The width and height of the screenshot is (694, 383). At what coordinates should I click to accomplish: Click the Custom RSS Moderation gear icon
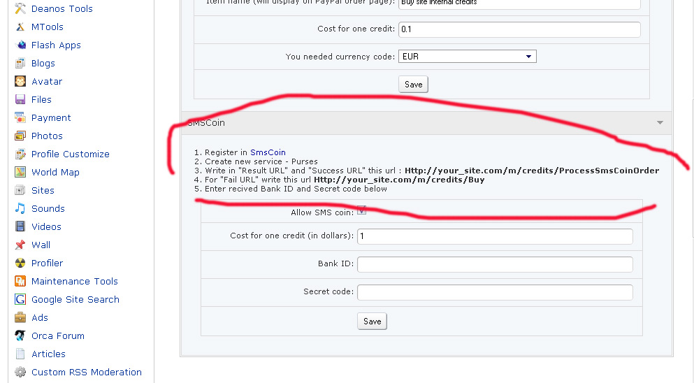point(20,372)
